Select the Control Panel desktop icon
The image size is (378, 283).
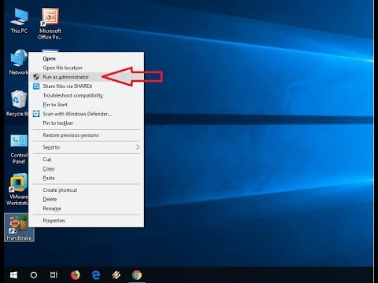tap(19, 149)
